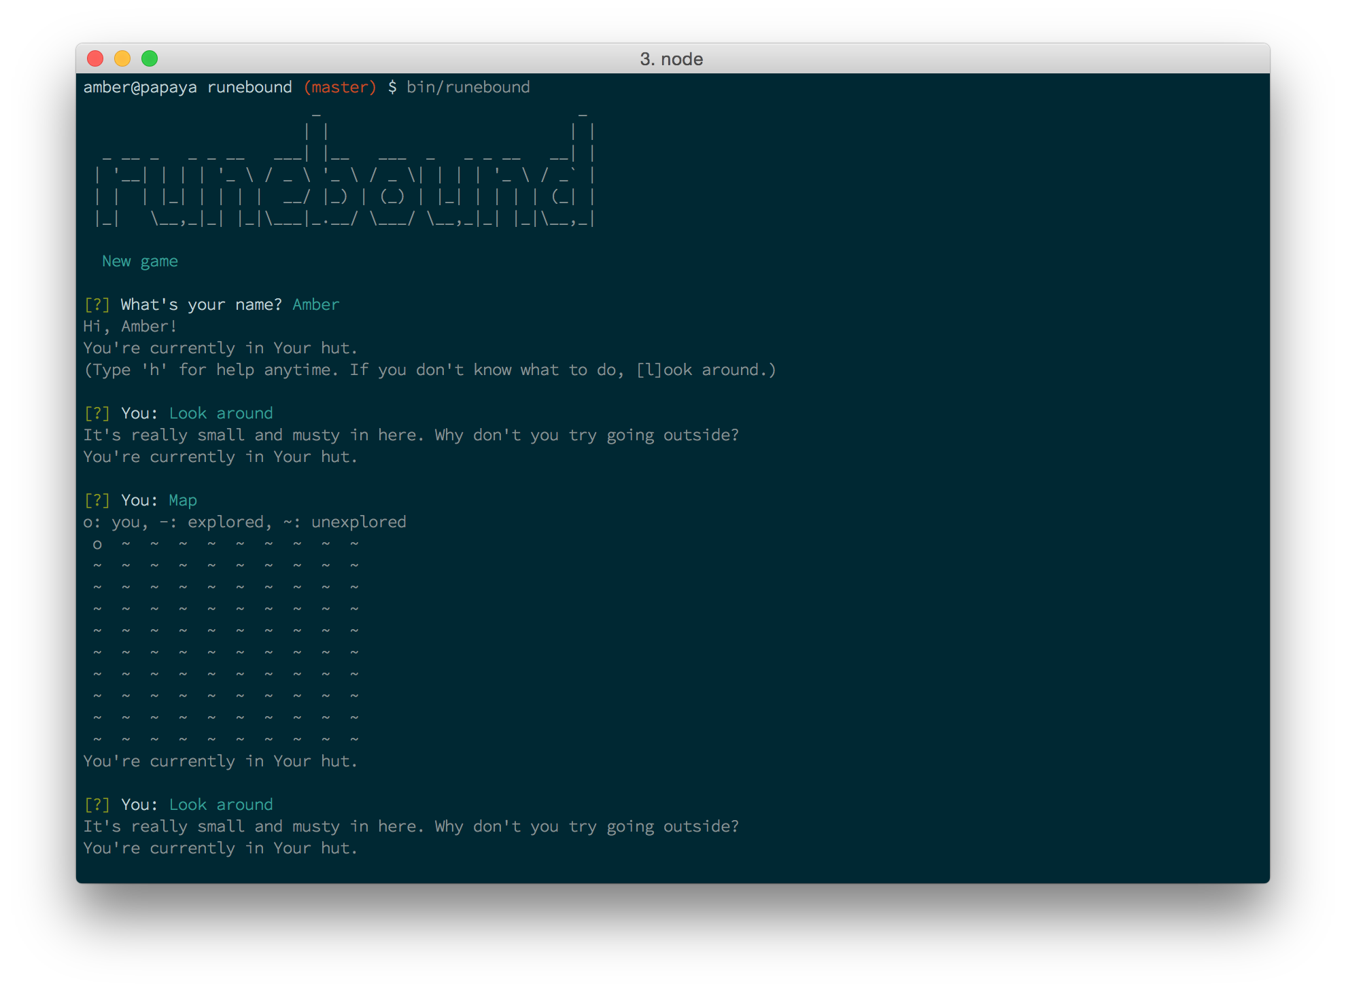Click the green fullscreen window button
This screenshot has height=992, width=1346.
coord(150,59)
